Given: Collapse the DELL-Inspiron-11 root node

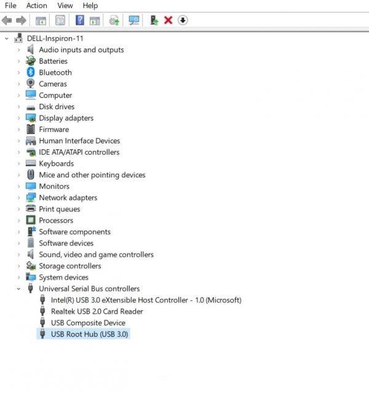Looking at the screenshot, I should [7, 38].
